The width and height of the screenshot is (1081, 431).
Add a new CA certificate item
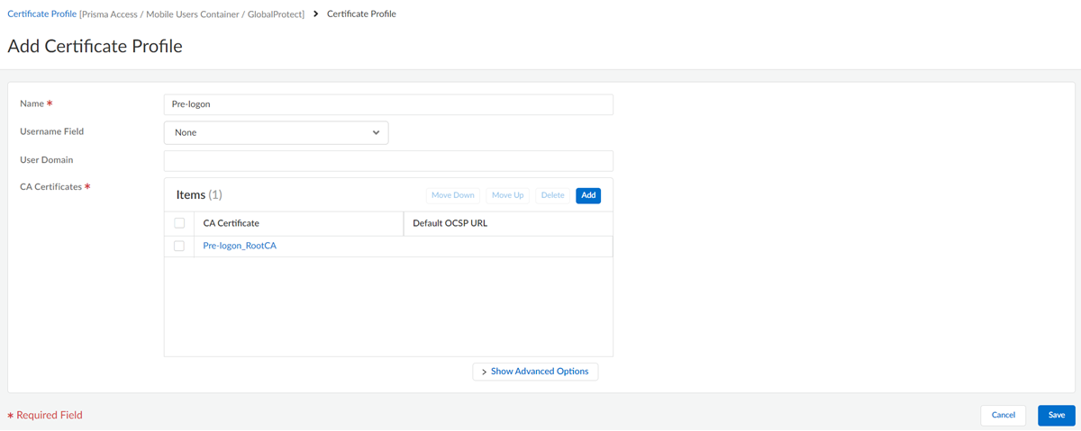point(588,195)
